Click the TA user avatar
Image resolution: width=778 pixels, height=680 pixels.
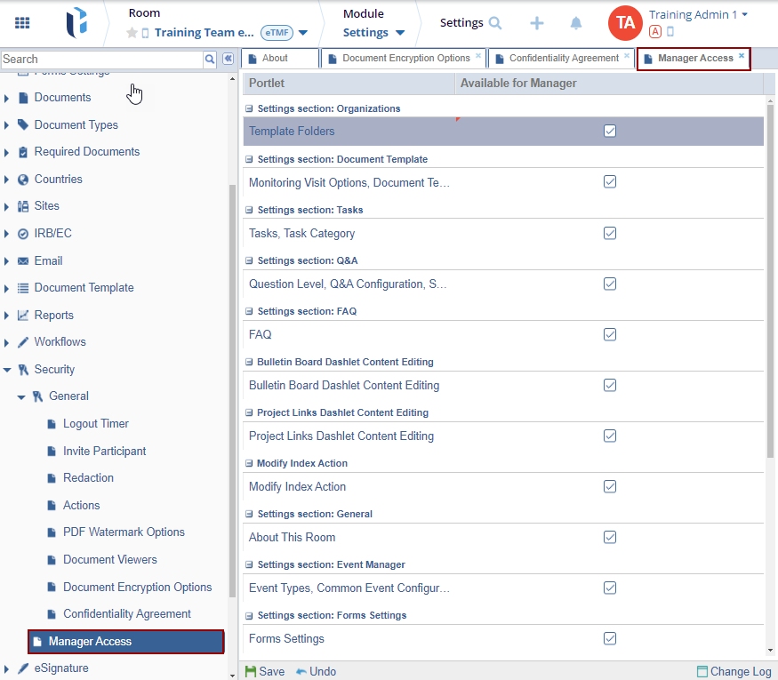625,23
